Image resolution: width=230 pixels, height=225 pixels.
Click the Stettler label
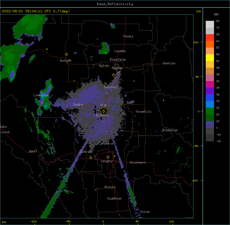pos(169,63)
